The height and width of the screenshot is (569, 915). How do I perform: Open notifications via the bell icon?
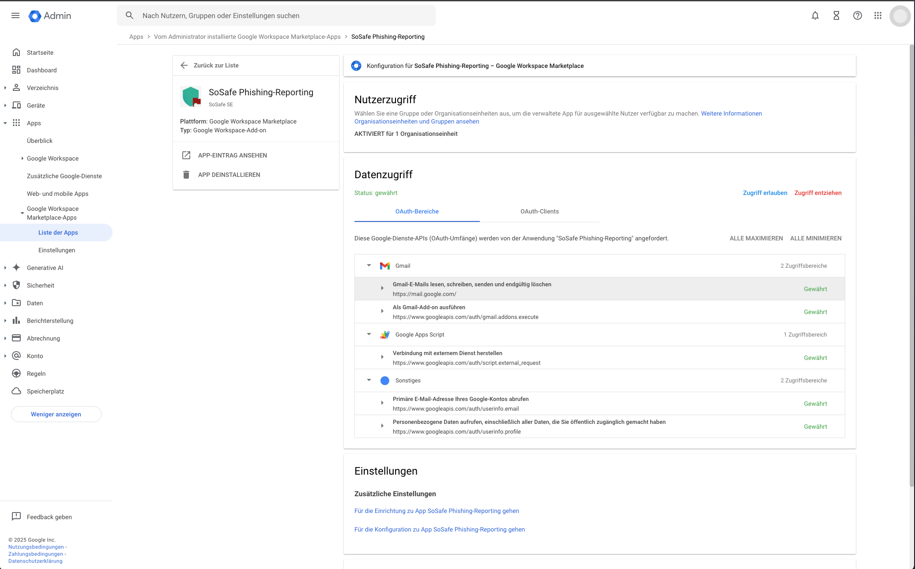point(815,15)
